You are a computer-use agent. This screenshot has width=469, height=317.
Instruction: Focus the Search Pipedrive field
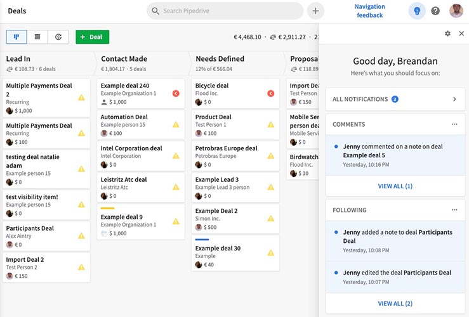click(x=225, y=11)
